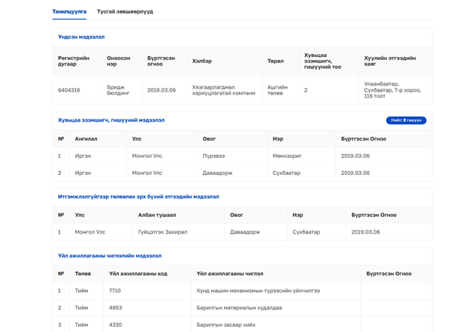Select company name Бридж бюлдинг
The height and width of the screenshot is (332, 469).
pyautogui.click(x=118, y=90)
